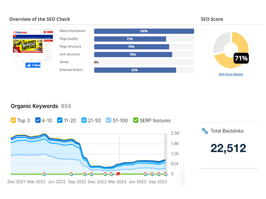The height and width of the screenshot is (199, 266).
Task: Open the PartsCanada website preview thumbnail
Action: point(32,45)
